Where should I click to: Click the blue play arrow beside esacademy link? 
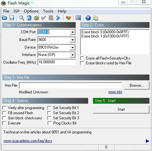tap(148, 141)
